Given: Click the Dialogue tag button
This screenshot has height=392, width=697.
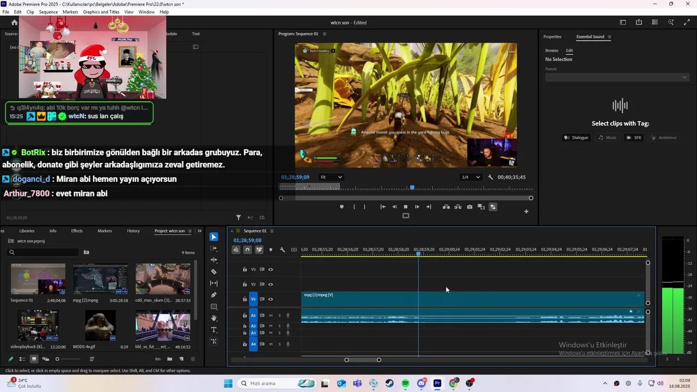Looking at the screenshot, I should click(577, 138).
